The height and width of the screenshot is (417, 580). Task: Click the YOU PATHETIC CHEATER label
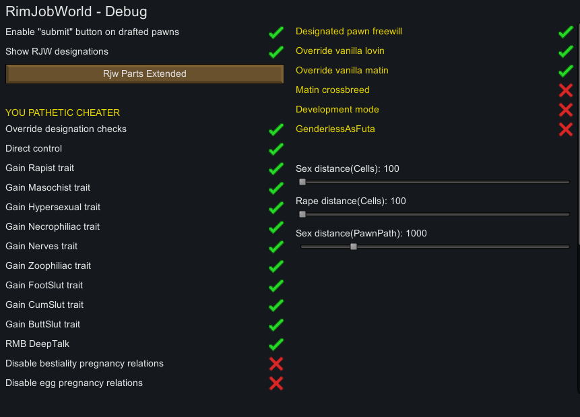62,113
